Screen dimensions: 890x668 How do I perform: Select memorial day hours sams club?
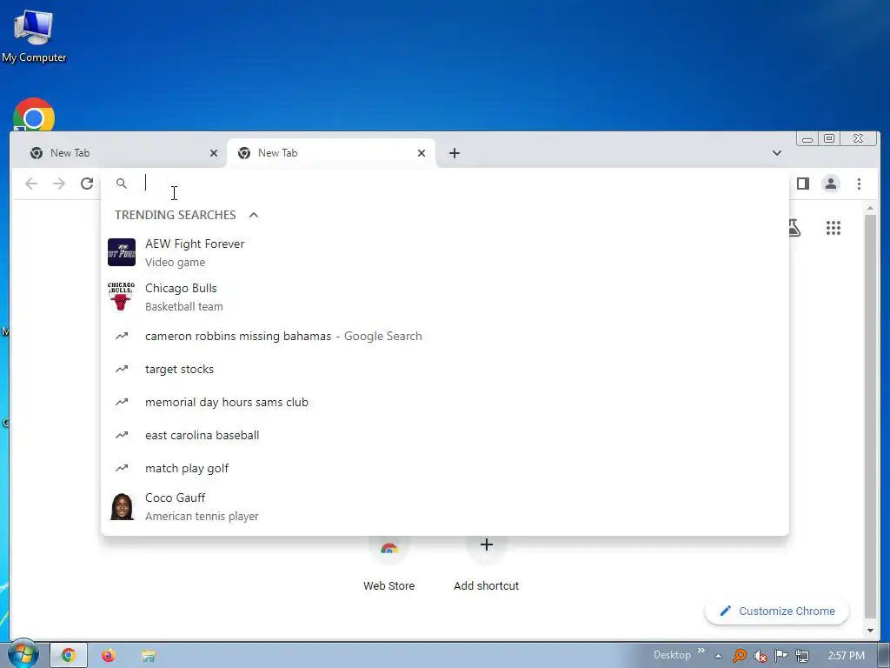tap(444, 402)
